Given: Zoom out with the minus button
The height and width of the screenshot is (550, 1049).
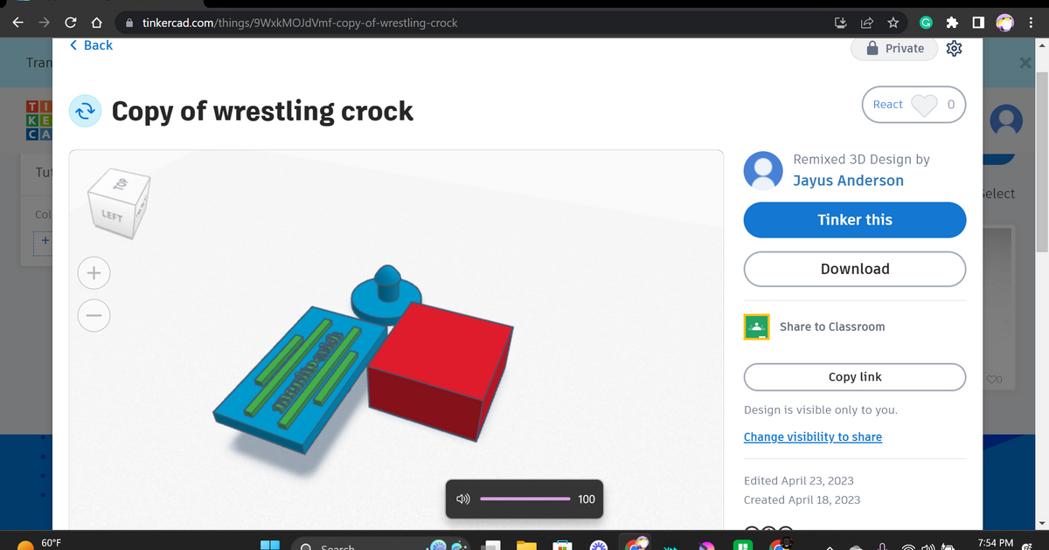Looking at the screenshot, I should coord(94,314).
